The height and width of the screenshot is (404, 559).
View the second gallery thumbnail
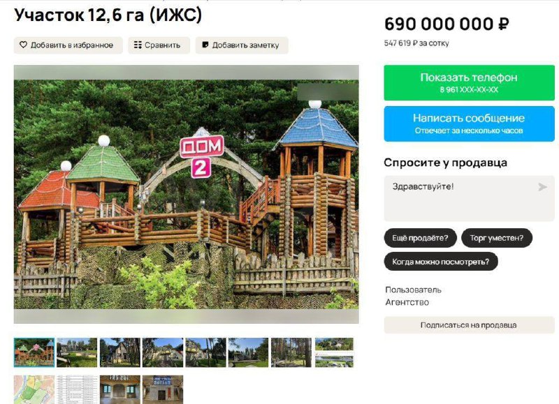pyautogui.click(x=77, y=352)
